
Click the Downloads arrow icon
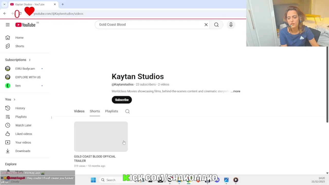click(8, 151)
